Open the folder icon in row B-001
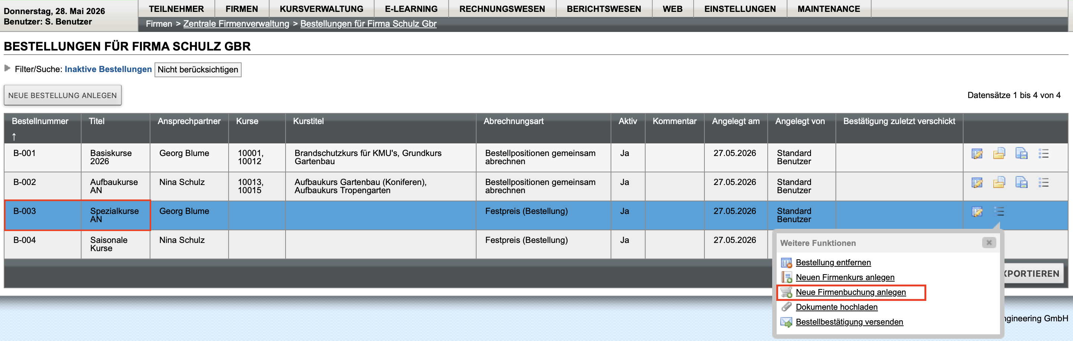Screen dimensions: 1073x341 pos(999,154)
